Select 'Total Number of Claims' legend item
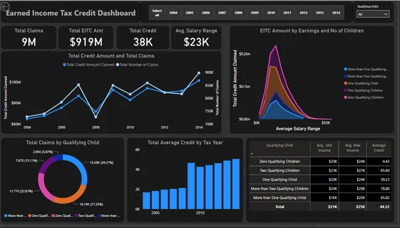Image resolution: width=400 pixels, height=228 pixels. tap(137, 65)
